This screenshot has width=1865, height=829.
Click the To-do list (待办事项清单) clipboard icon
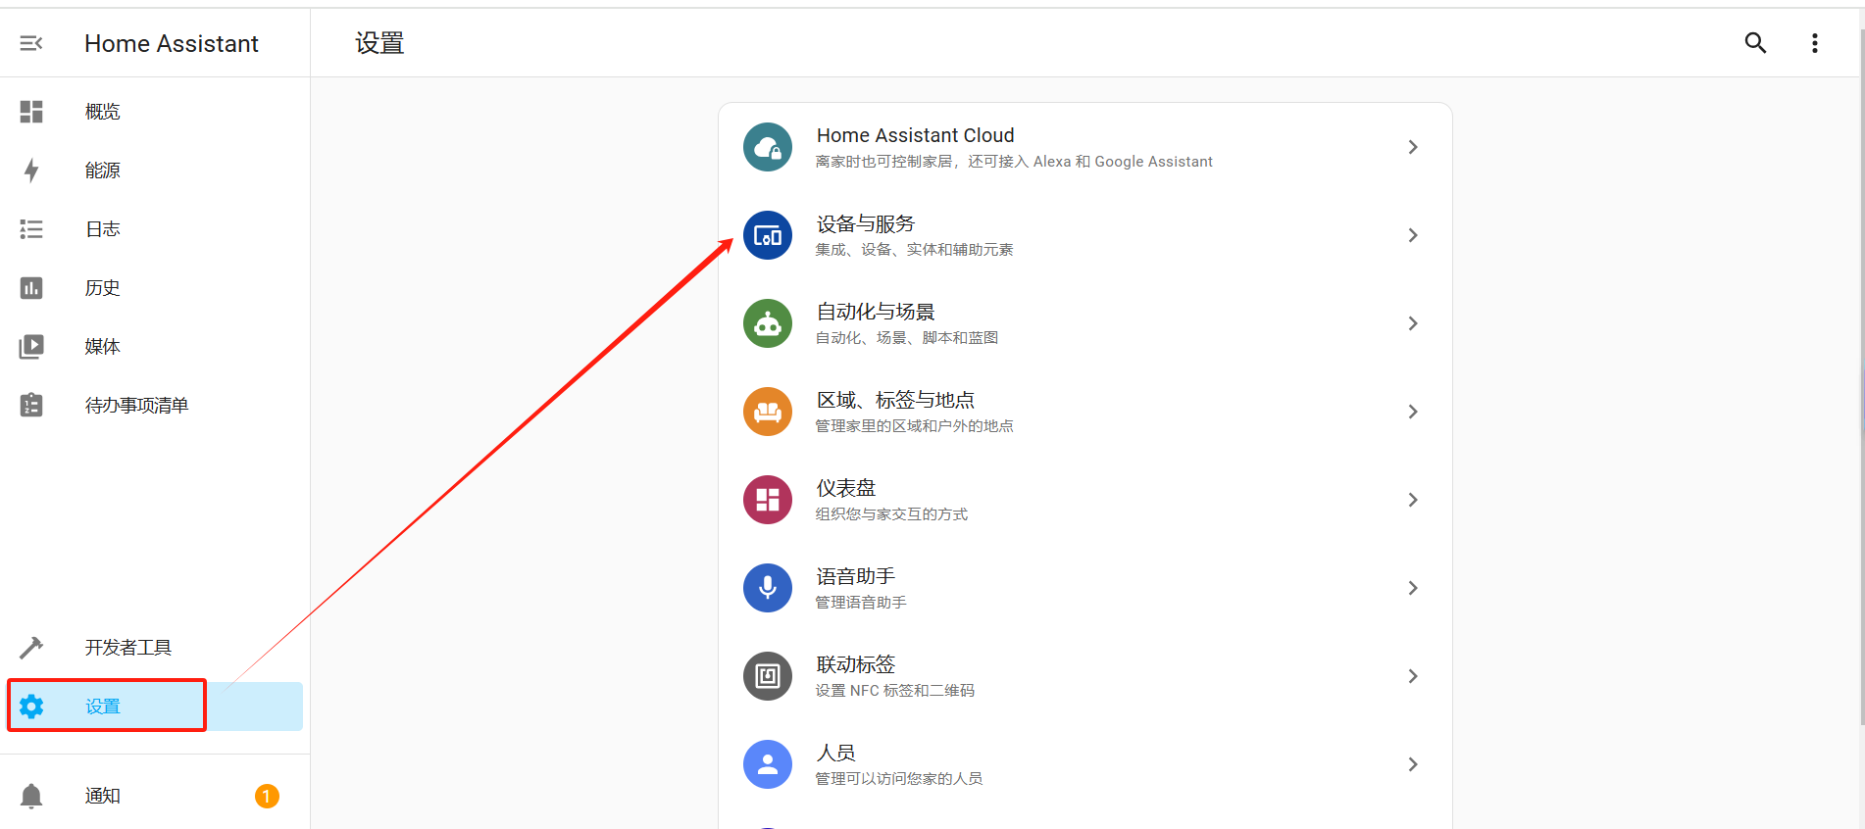[x=31, y=405]
